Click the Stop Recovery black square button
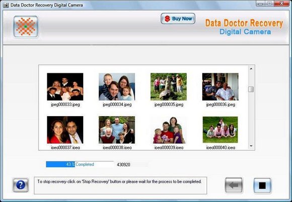 (x=262, y=185)
